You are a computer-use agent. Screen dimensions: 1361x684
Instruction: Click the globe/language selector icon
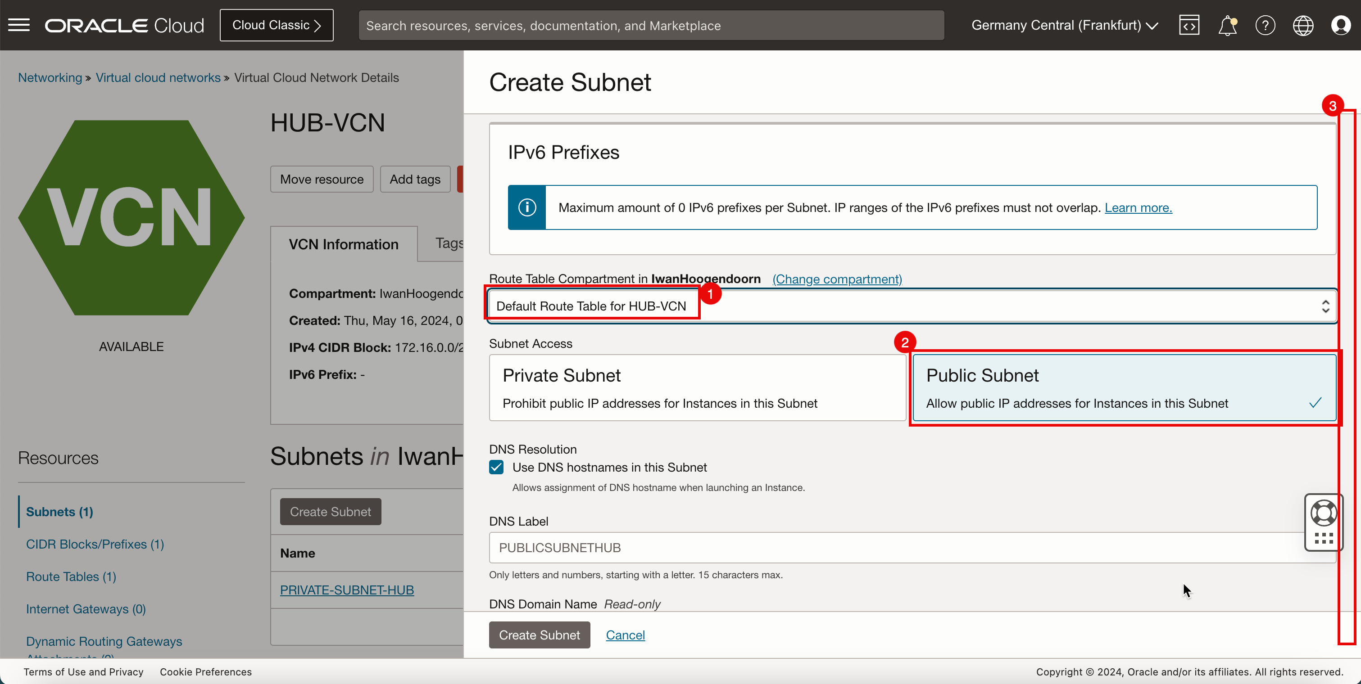click(1303, 25)
